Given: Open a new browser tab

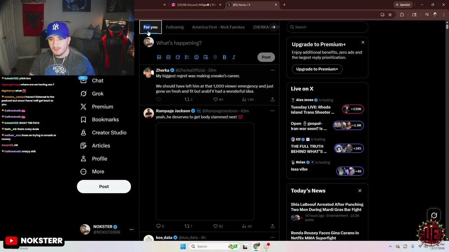Looking at the screenshot, I should click(x=284, y=5).
